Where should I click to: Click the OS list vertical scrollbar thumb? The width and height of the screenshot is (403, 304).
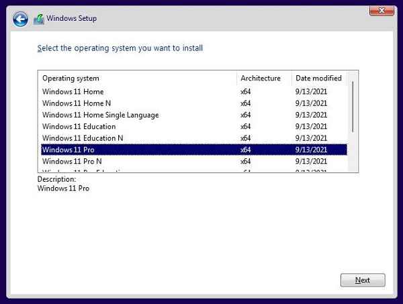pyautogui.click(x=353, y=107)
